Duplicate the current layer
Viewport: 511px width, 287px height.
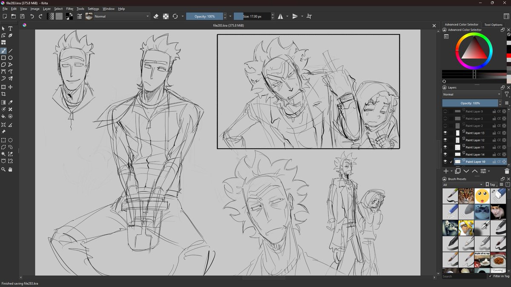point(458,171)
